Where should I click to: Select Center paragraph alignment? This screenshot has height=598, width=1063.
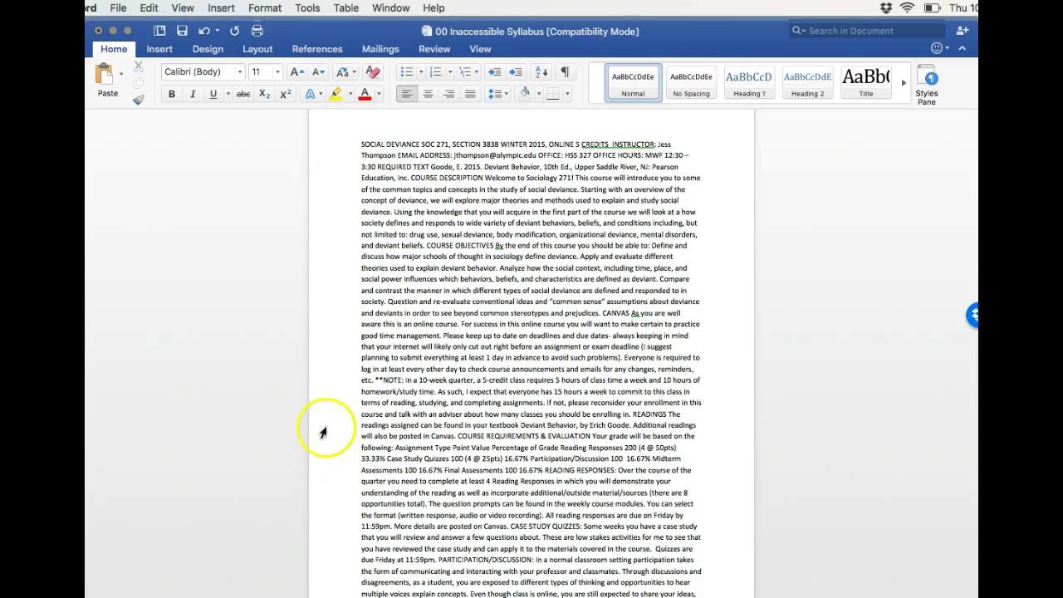[x=428, y=94]
